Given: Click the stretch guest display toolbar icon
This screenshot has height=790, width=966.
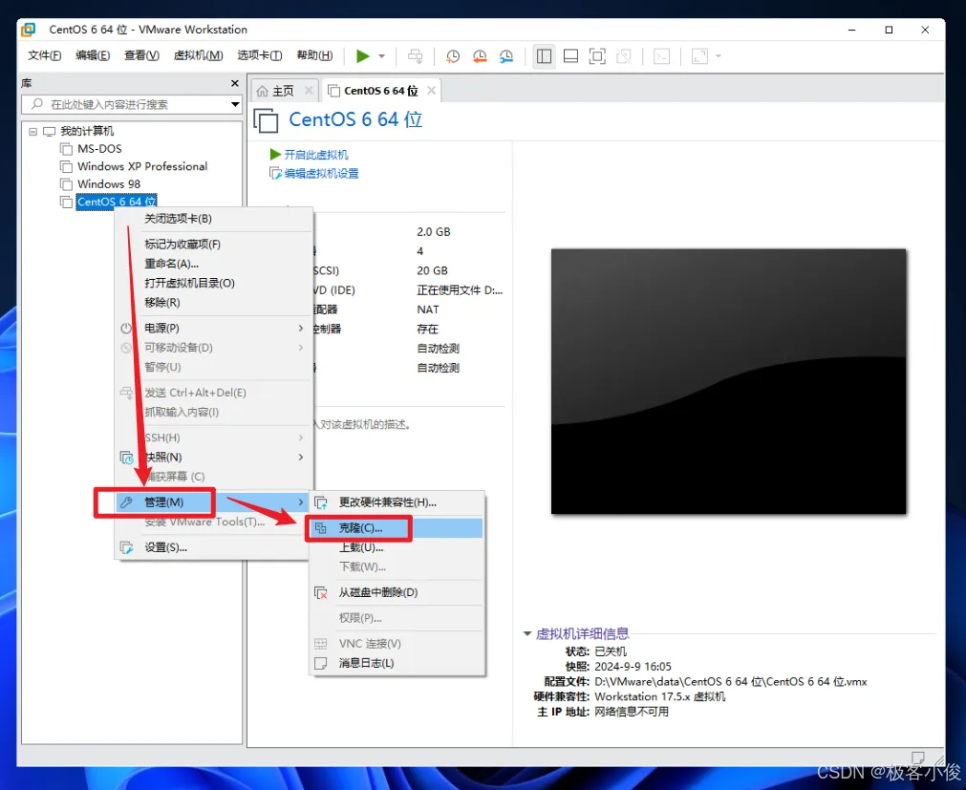Looking at the screenshot, I should (699, 56).
